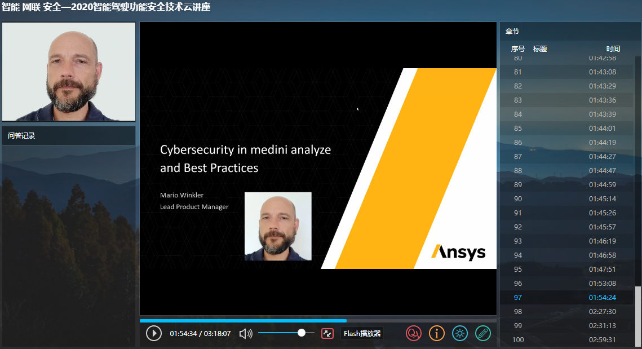Viewport: 642px width, 349px height.
Task: Click the speaker webcam thumbnail
Action: pyautogui.click(x=69, y=72)
